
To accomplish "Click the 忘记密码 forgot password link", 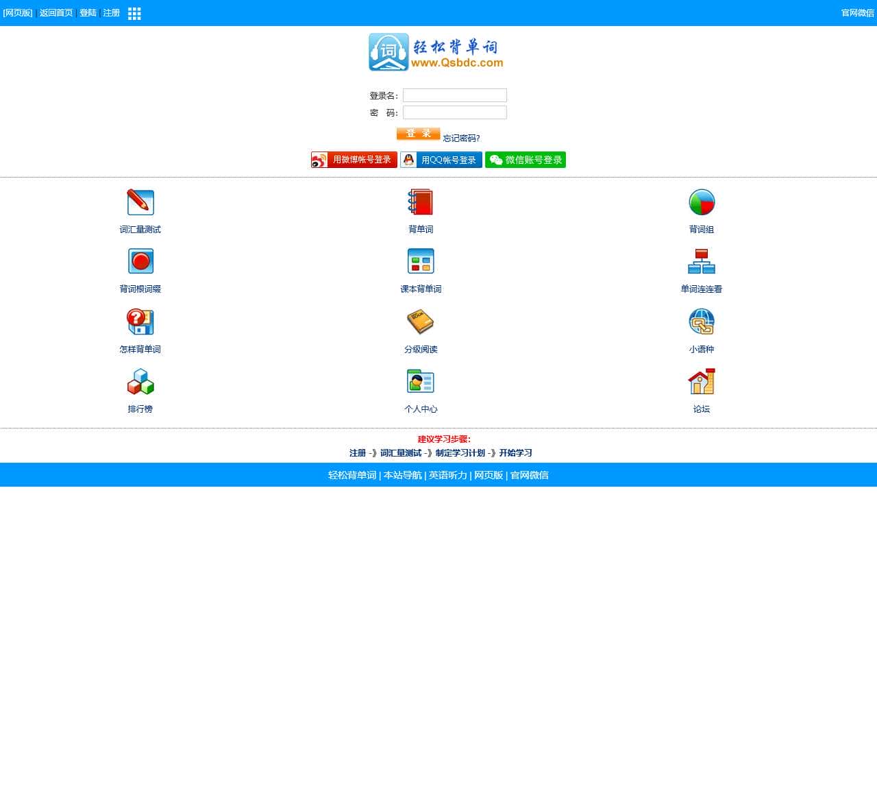I will tap(460, 137).
